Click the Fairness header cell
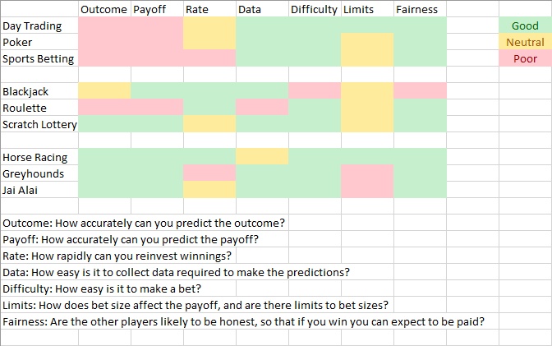 [x=420, y=9]
